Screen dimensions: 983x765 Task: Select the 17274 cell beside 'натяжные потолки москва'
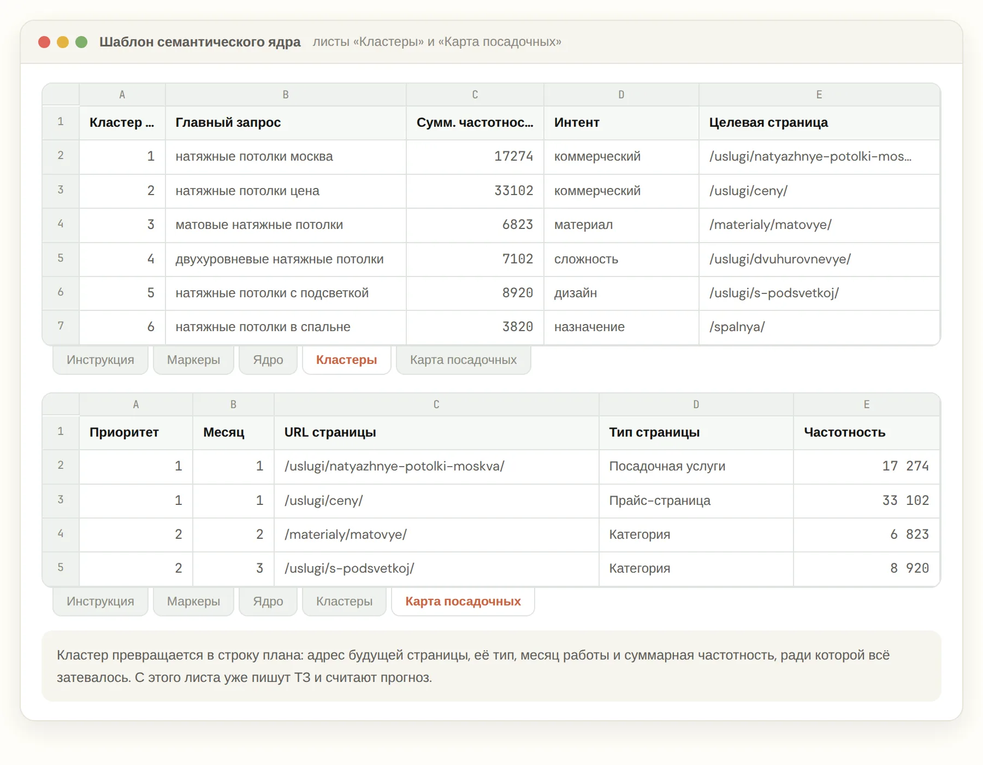(x=475, y=157)
